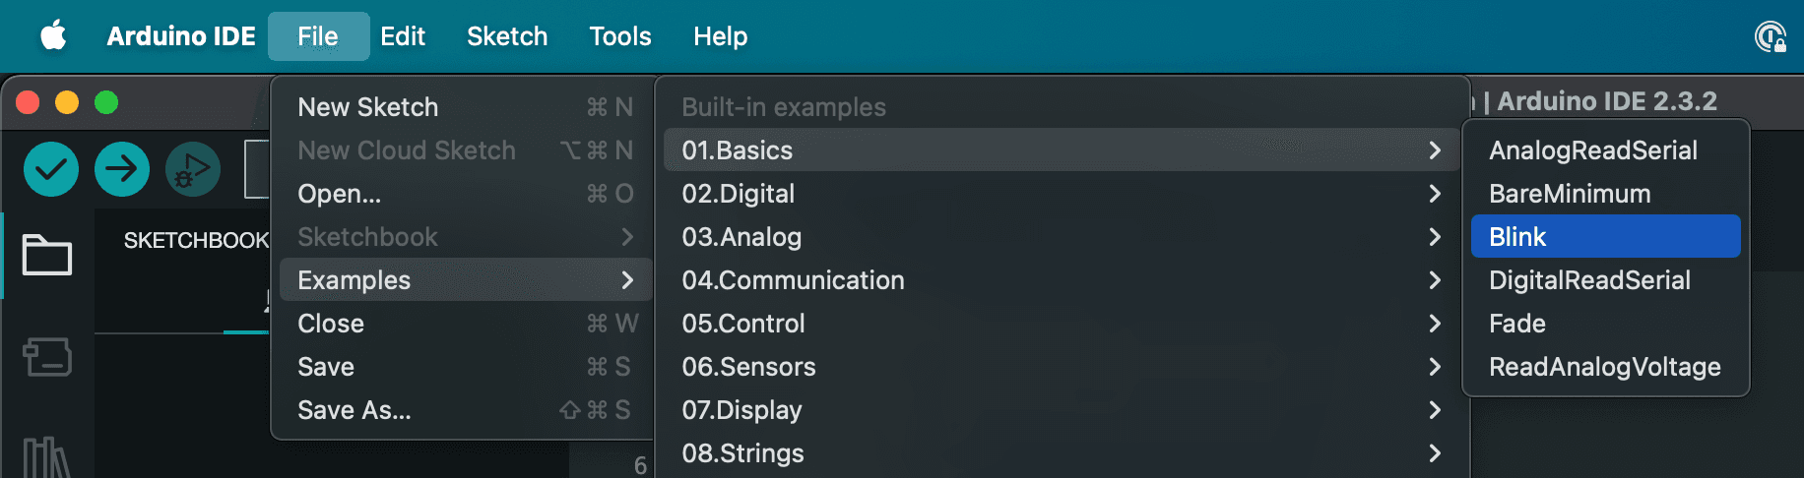Expand the 06.Sensors examples submenu
This screenshot has height=478, width=1804.
point(1062,367)
